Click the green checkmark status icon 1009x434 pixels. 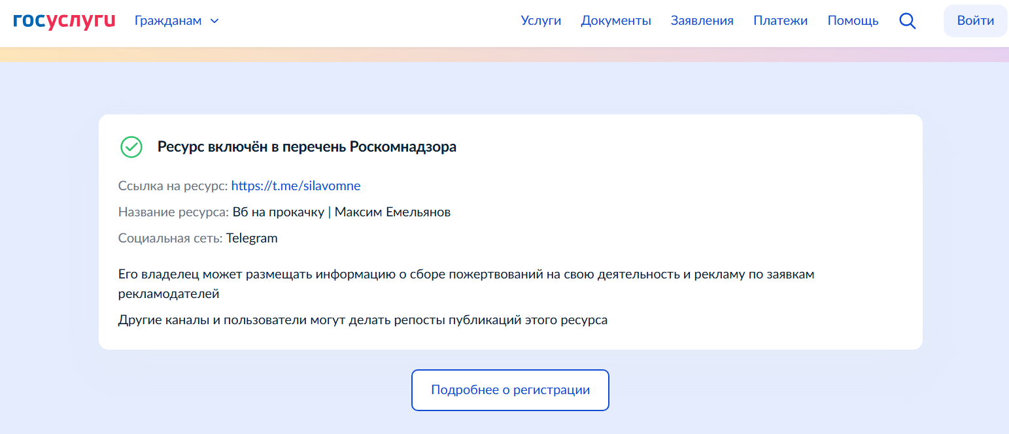tap(131, 147)
